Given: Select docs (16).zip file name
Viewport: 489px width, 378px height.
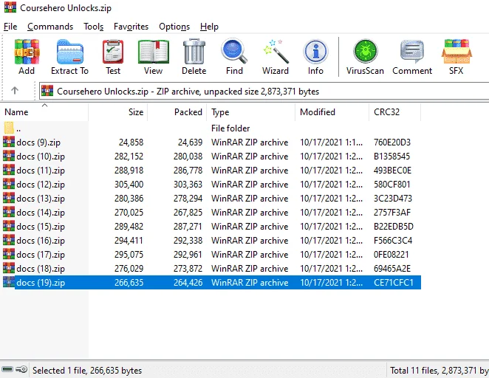Looking at the screenshot, I should click(x=41, y=241).
